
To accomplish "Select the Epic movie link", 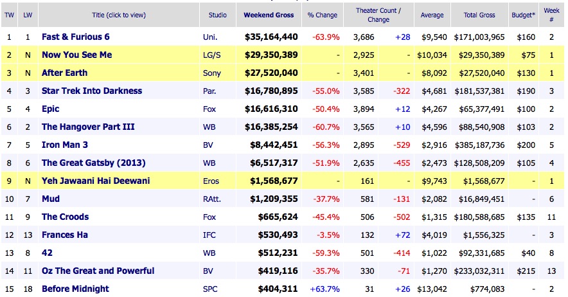I will point(50,109).
